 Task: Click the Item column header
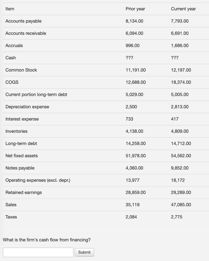point(10,9)
